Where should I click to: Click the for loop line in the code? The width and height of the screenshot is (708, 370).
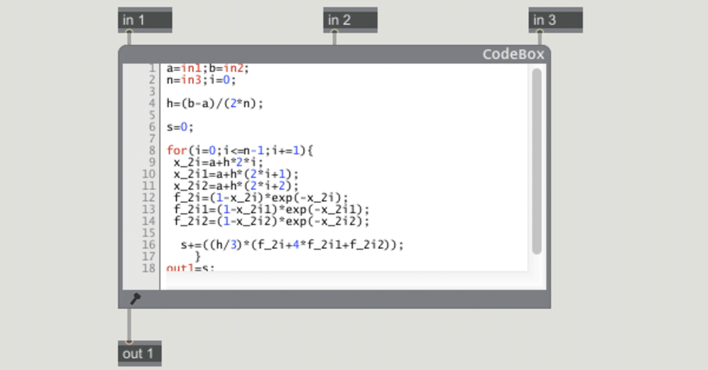pos(238,150)
